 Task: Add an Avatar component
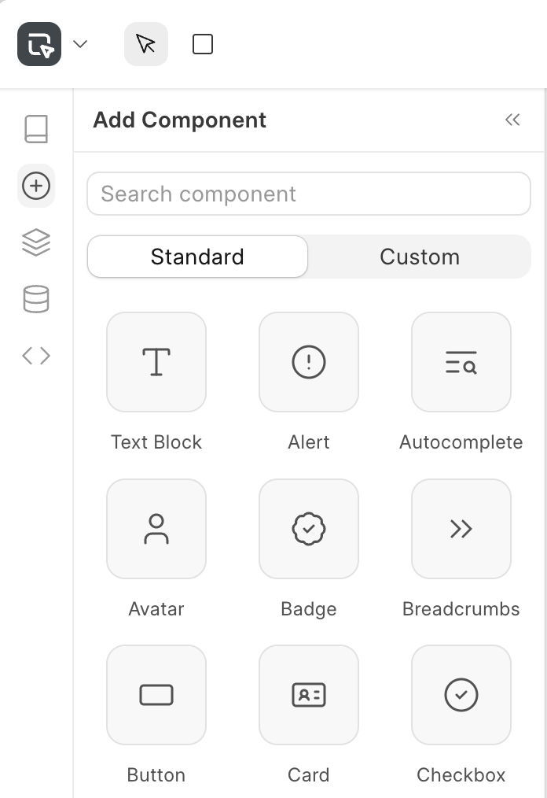pyautogui.click(x=156, y=529)
